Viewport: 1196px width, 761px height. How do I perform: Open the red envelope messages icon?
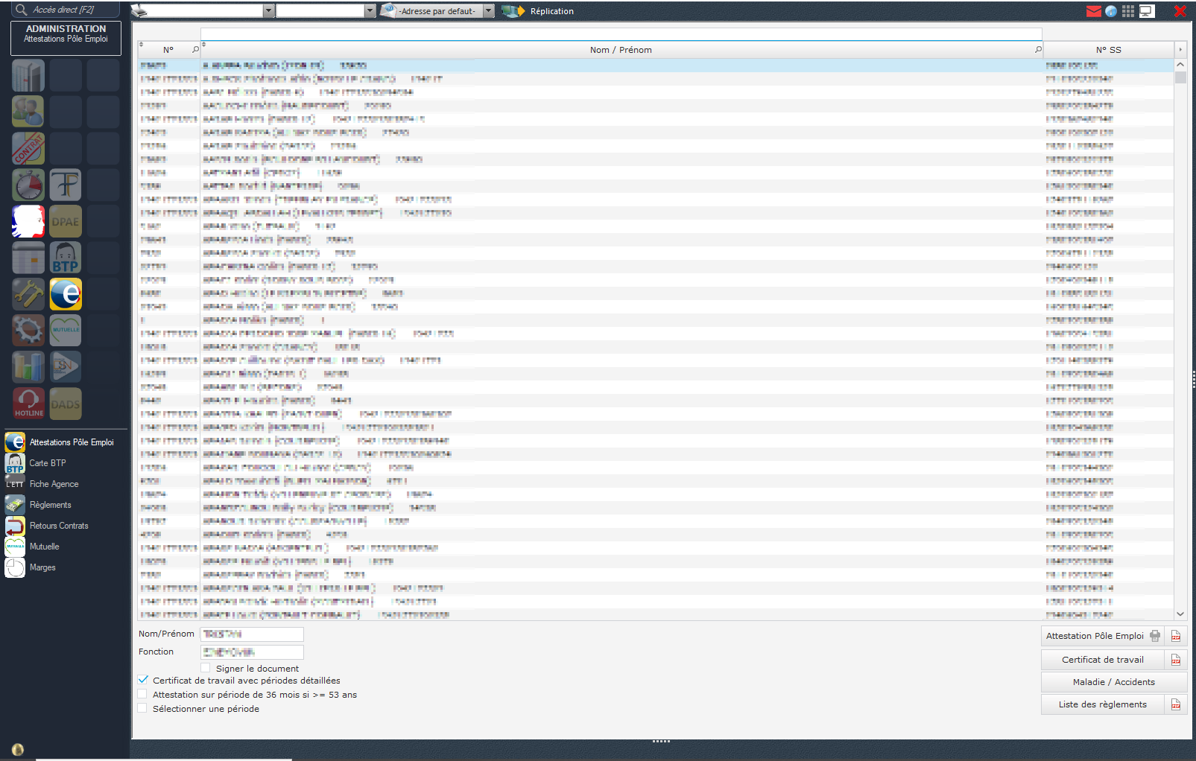click(x=1093, y=11)
